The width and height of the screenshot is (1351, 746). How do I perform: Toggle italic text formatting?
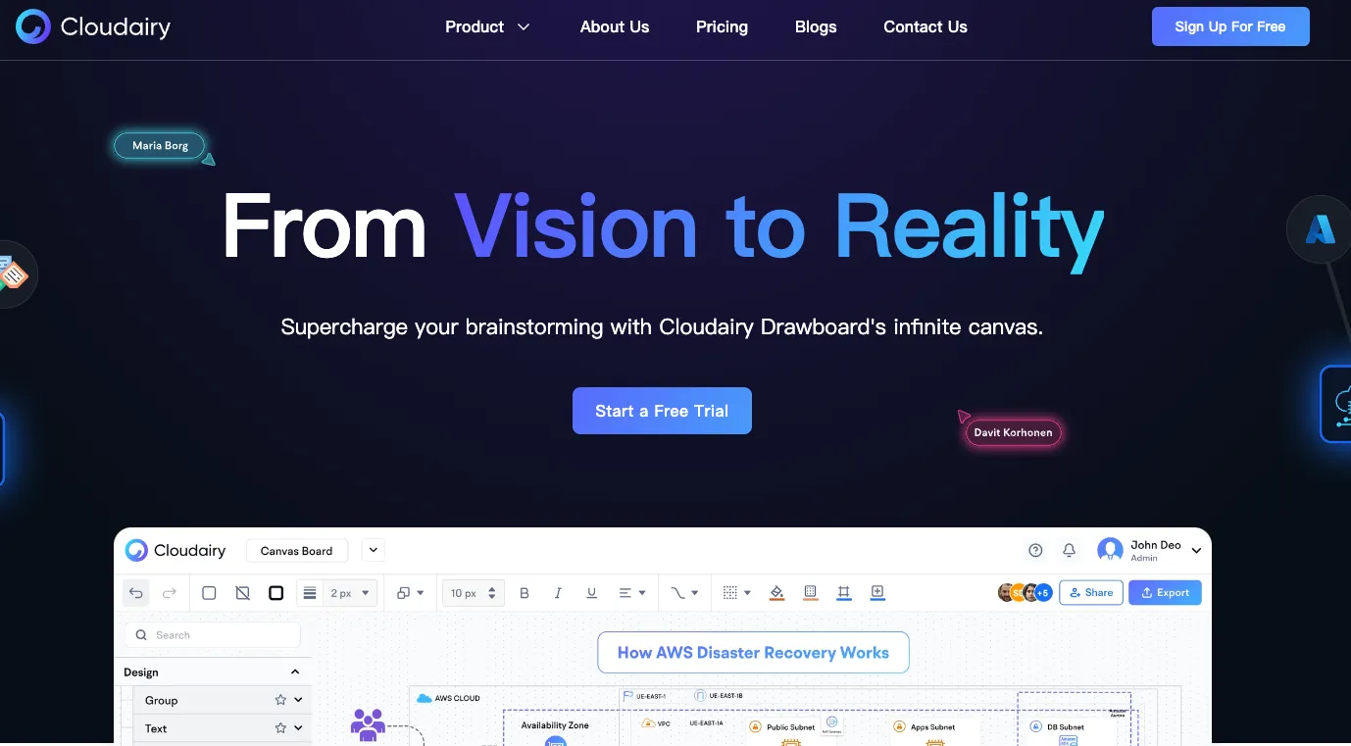pos(558,593)
